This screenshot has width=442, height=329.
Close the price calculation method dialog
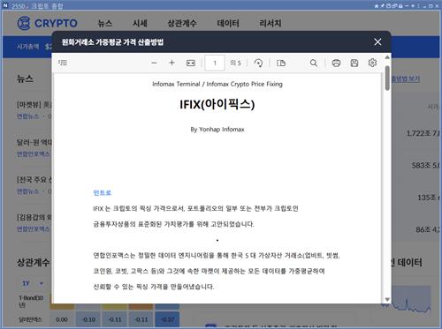coord(377,41)
